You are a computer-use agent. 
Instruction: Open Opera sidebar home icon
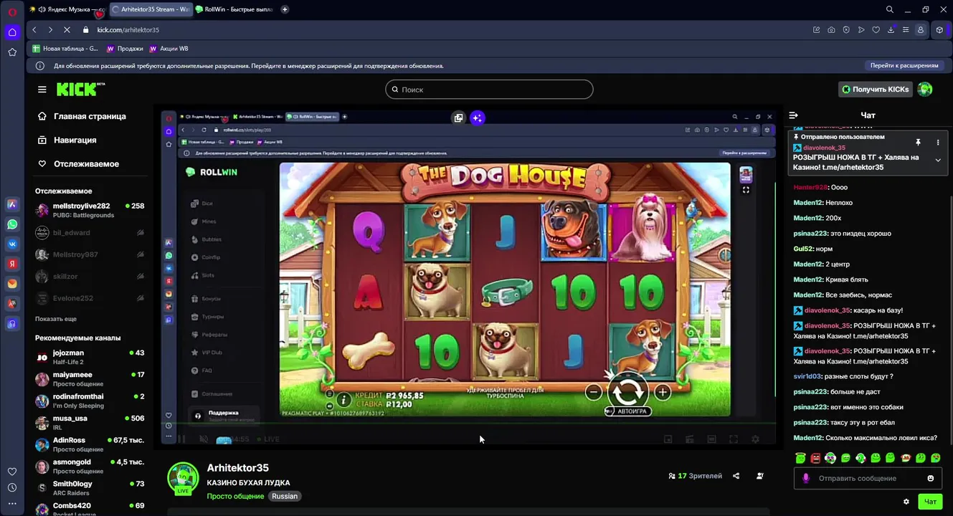12,32
